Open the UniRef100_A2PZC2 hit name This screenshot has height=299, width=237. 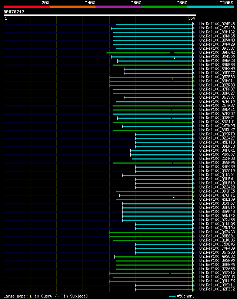pyautogui.click(x=217, y=289)
